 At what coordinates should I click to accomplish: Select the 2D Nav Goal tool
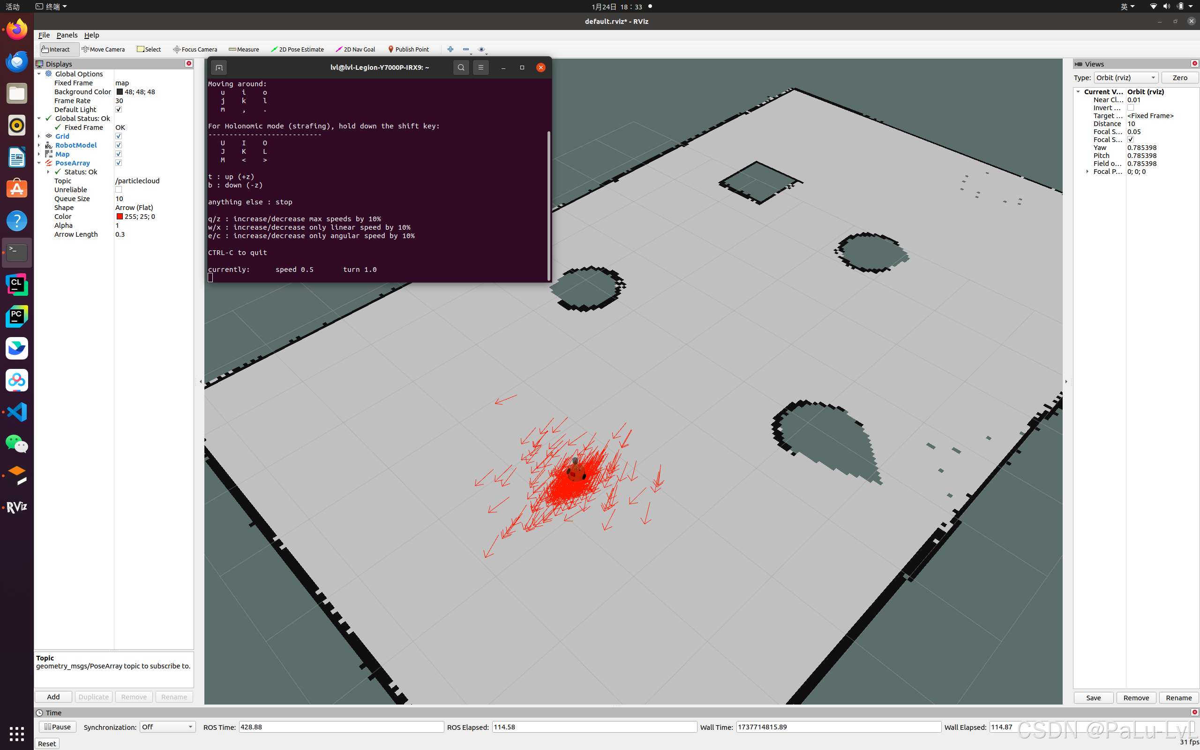[355, 49]
